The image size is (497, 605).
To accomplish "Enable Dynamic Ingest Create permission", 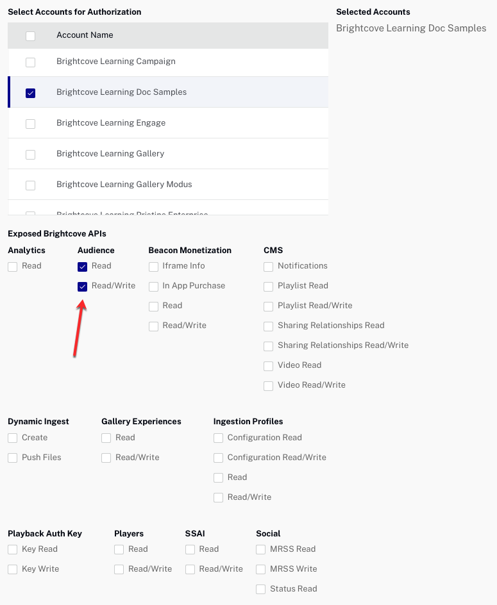I will pyautogui.click(x=12, y=438).
